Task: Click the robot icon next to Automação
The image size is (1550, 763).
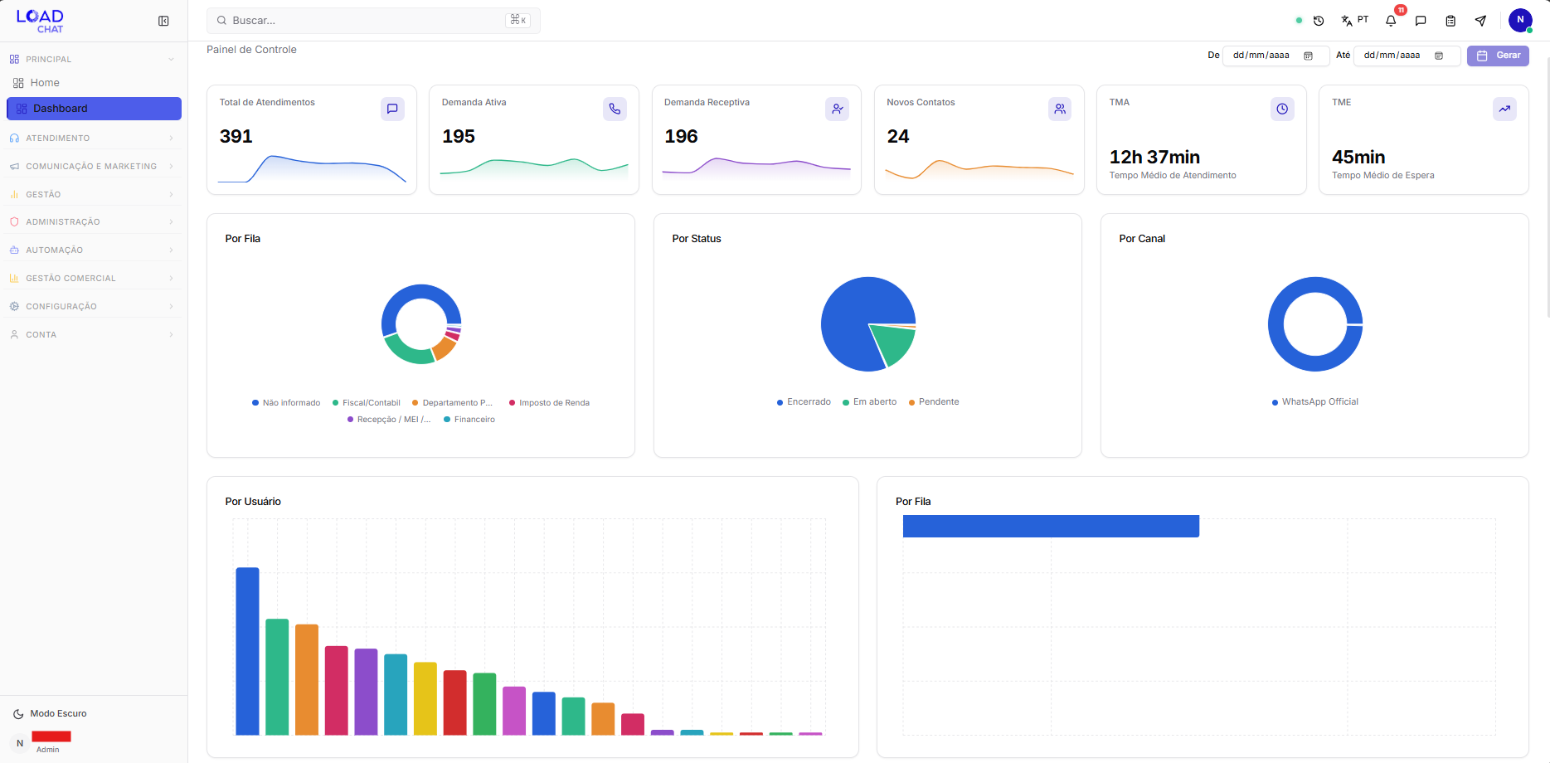Action: pyautogui.click(x=14, y=250)
